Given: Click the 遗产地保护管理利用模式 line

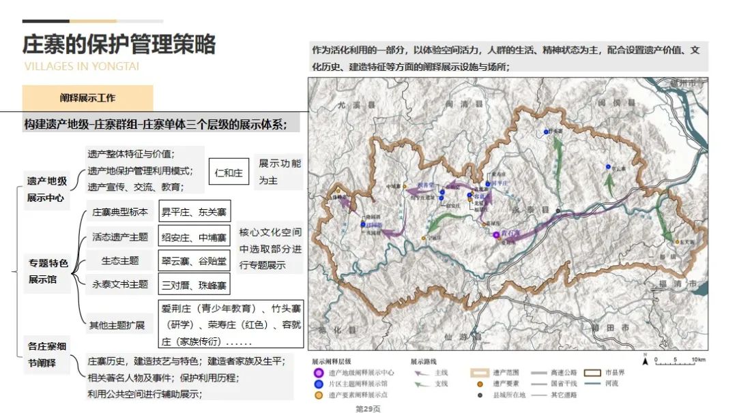Looking at the screenshot, I should point(140,171).
